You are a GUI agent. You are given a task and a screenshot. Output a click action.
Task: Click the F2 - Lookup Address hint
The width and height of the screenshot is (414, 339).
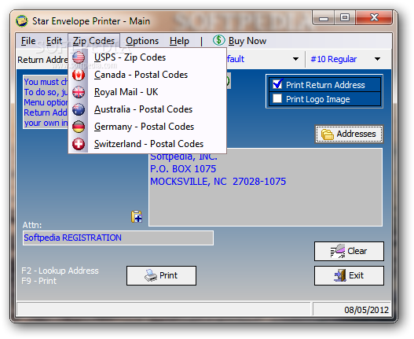click(x=60, y=271)
